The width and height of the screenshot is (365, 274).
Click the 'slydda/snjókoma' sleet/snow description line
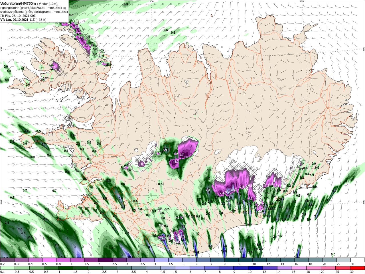34,12
